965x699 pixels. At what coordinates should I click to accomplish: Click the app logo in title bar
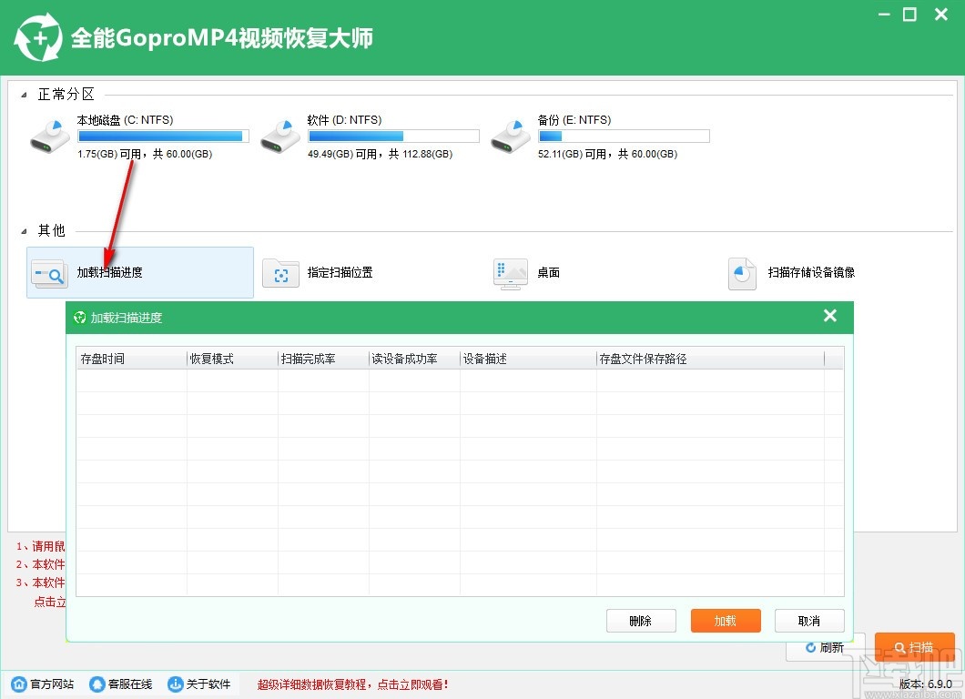click(x=37, y=37)
